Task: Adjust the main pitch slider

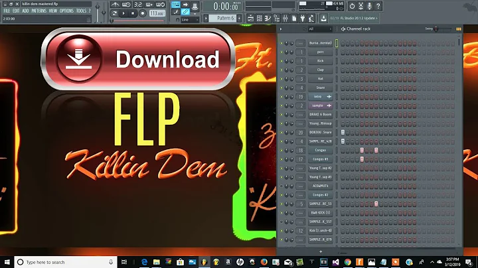Action: pos(104,11)
